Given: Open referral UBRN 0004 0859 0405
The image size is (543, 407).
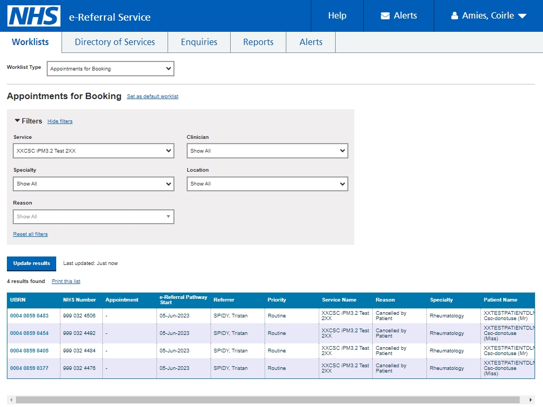Looking at the screenshot, I should [29, 351].
